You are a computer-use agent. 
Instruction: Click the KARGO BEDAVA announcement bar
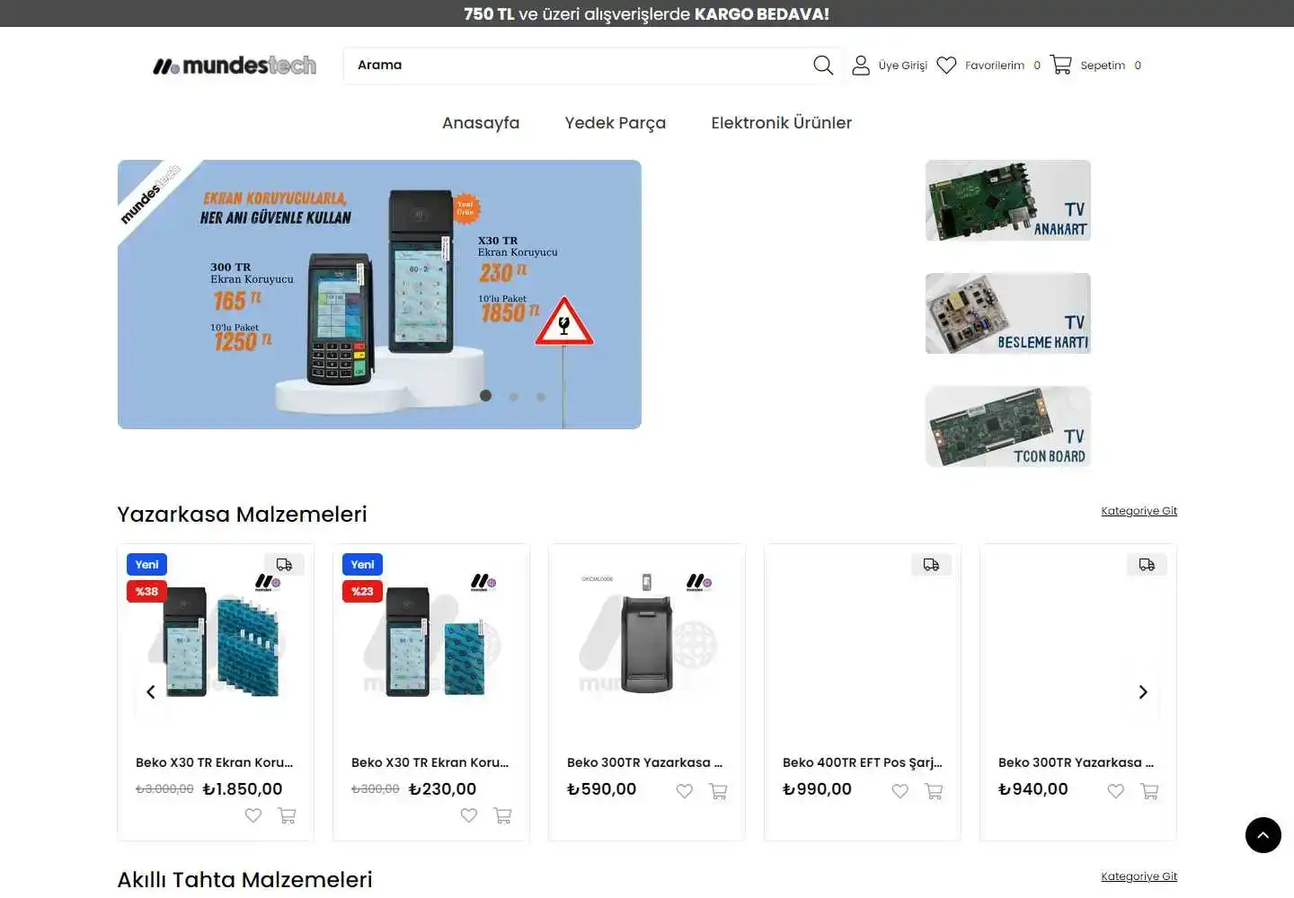click(647, 13)
